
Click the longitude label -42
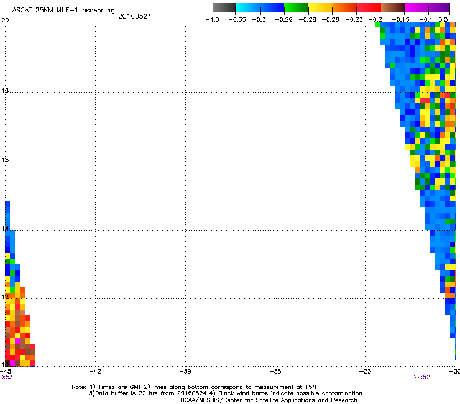(95, 372)
